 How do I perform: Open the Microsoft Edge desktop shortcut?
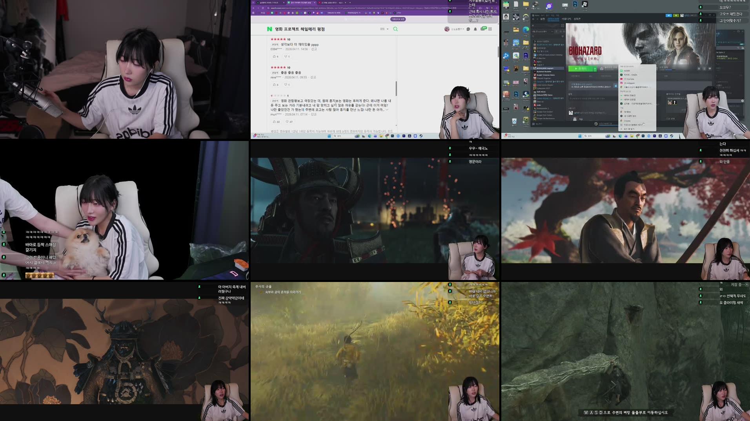tap(526, 31)
